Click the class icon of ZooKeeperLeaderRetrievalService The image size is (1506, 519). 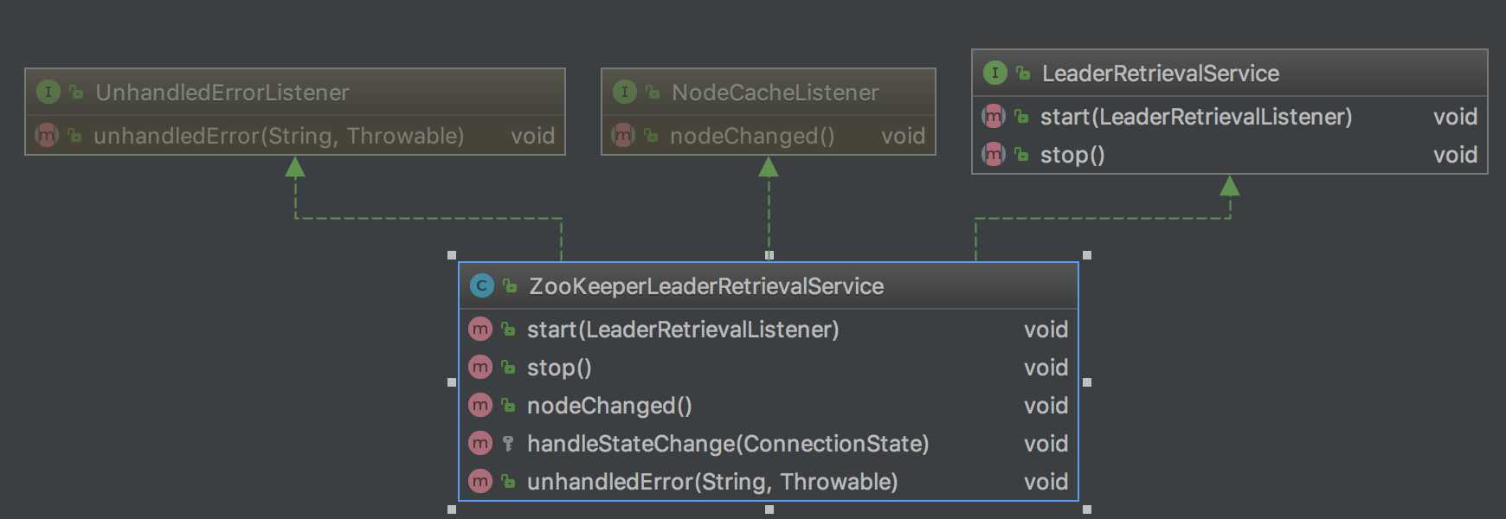(x=481, y=285)
